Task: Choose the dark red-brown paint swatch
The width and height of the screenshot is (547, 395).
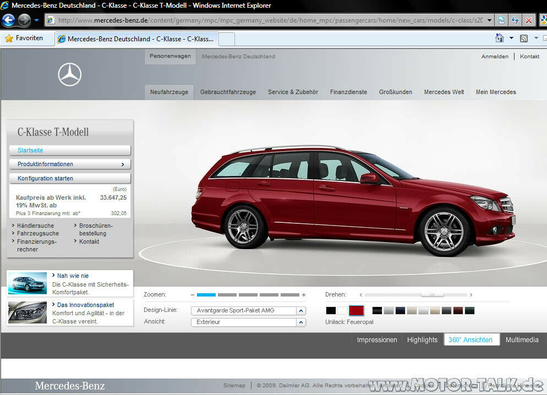Action: (x=458, y=310)
